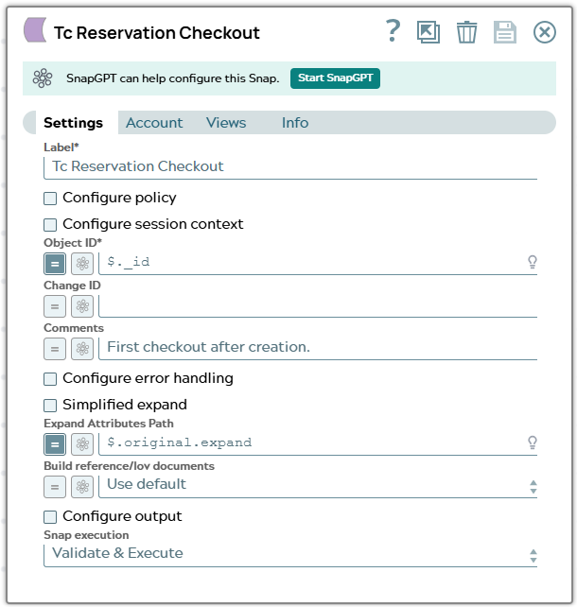Open suggestions lightbulb for Object ID
The width and height of the screenshot is (577, 607).
tap(533, 262)
